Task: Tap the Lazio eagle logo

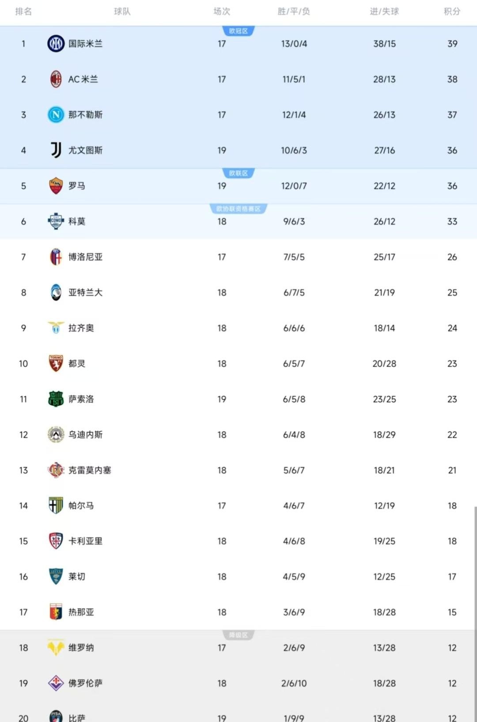Action: coord(56,328)
